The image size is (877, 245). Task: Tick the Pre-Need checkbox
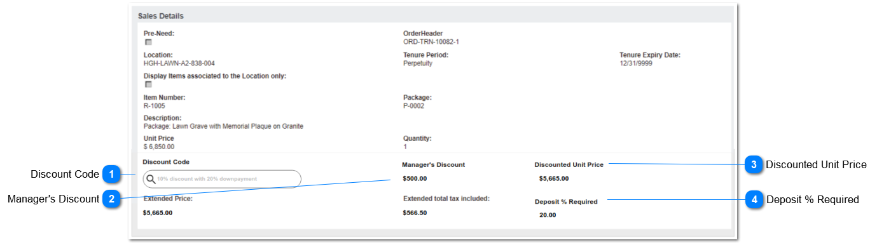click(148, 42)
